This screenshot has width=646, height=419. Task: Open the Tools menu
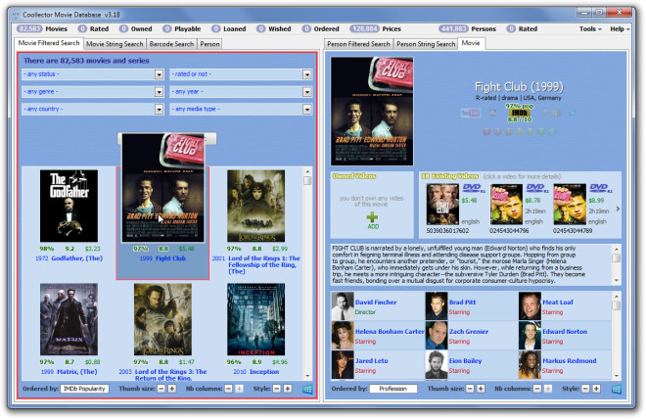point(590,28)
